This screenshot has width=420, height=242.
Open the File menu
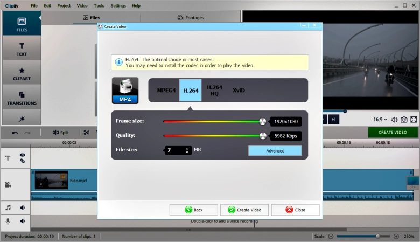pos(34,5)
